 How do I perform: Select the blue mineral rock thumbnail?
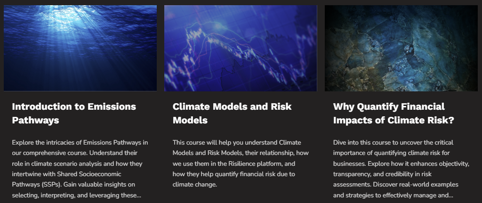pos(401,48)
